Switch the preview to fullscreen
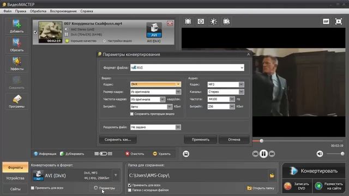The height and width of the screenshot is (196, 349). 339,21
